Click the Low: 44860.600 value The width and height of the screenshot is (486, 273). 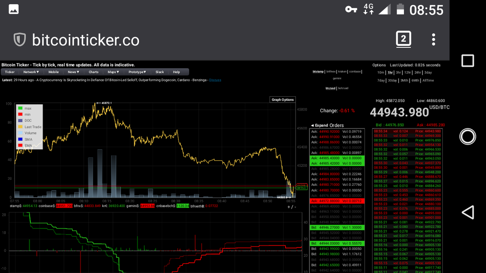(430, 100)
